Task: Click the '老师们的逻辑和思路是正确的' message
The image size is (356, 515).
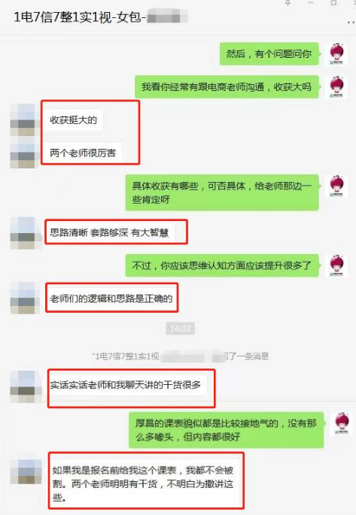Action: click(111, 298)
